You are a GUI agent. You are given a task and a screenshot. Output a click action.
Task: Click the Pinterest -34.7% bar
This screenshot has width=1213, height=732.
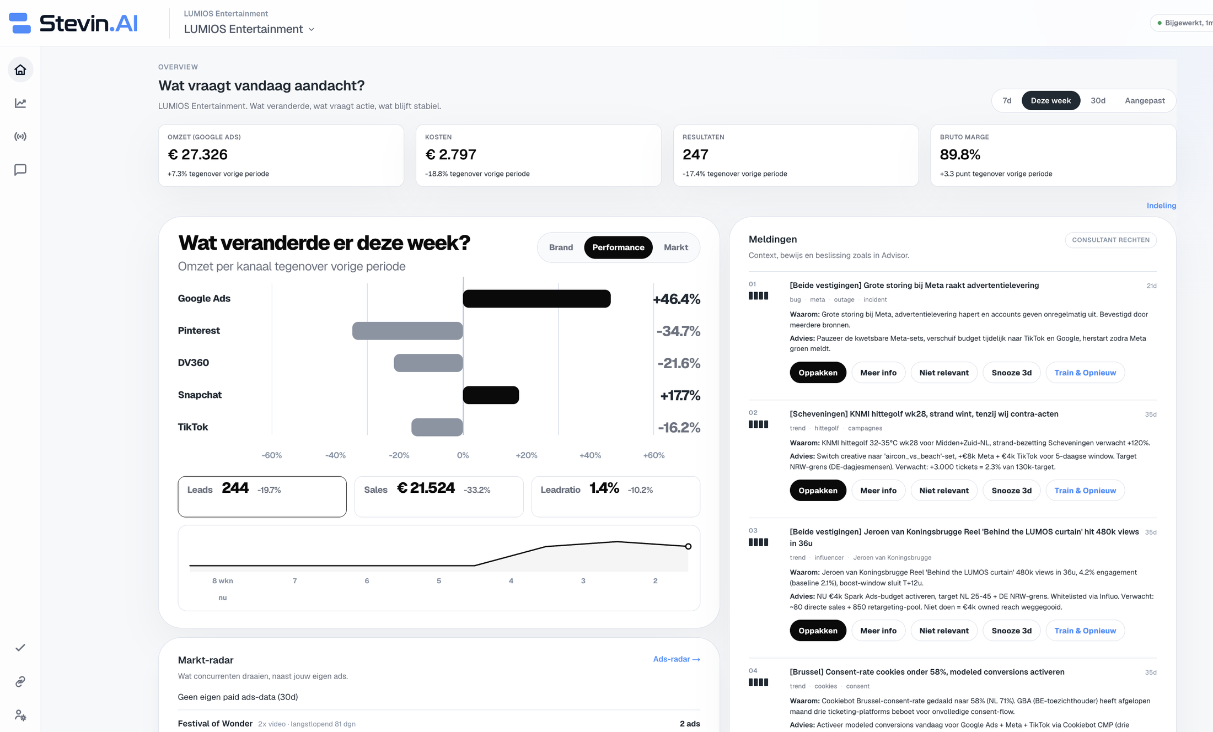click(x=407, y=331)
